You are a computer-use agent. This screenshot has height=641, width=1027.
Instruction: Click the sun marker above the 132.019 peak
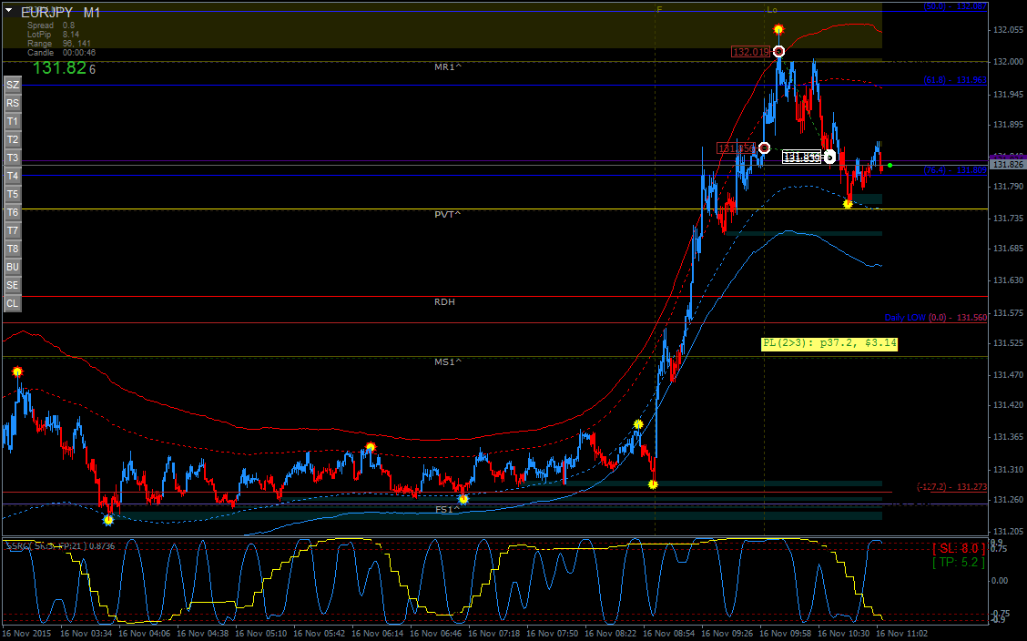[778, 29]
